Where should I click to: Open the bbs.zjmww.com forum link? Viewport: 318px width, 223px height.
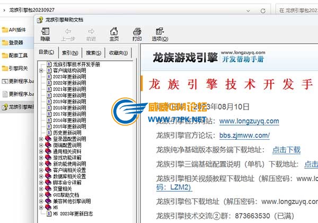pos(244,135)
